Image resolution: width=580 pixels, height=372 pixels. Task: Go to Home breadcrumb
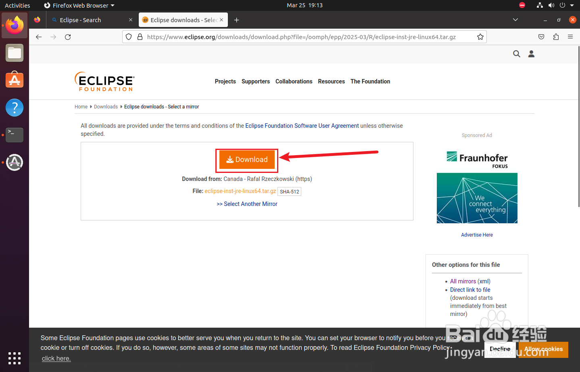(x=81, y=107)
